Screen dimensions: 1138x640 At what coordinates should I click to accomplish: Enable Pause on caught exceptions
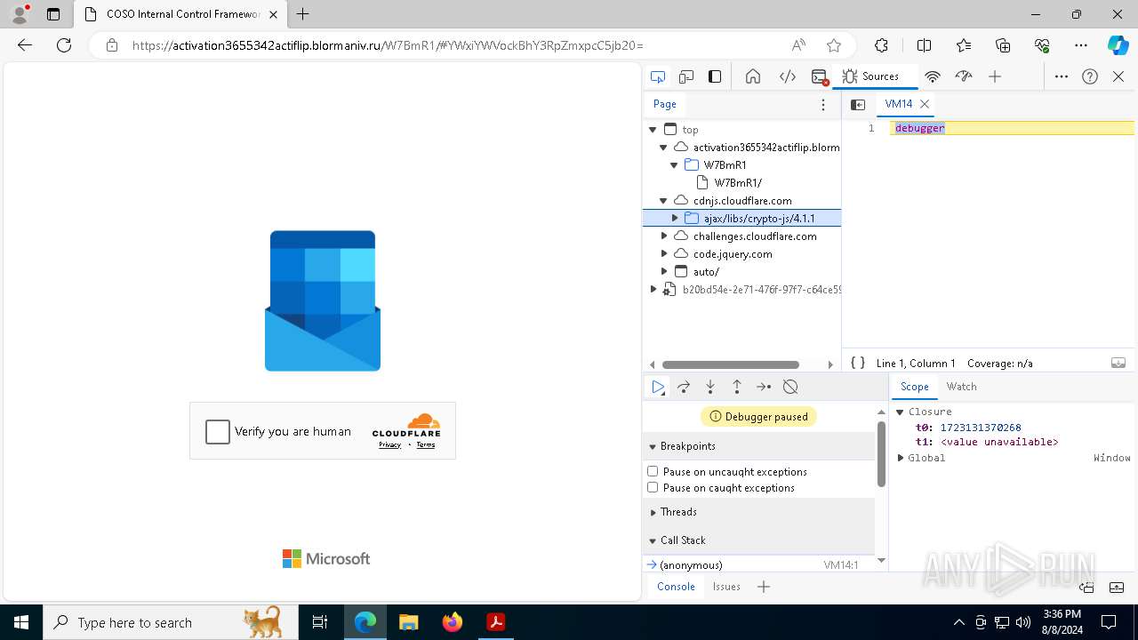[x=653, y=487]
